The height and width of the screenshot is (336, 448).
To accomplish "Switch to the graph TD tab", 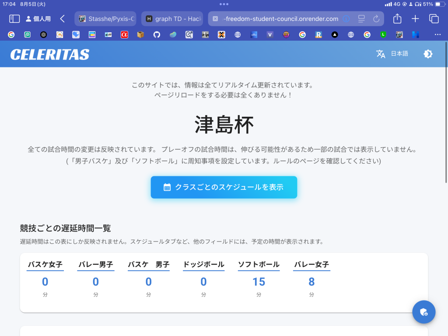I will (172, 19).
